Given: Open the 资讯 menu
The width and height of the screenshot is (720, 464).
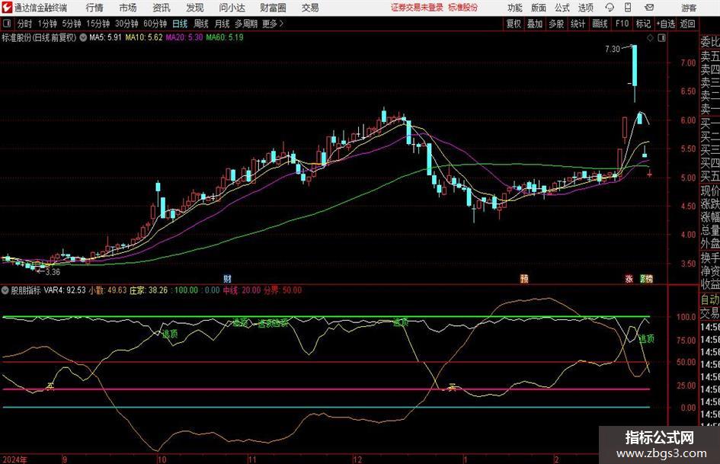Looking at the screenshot, I should coord(162,8).
